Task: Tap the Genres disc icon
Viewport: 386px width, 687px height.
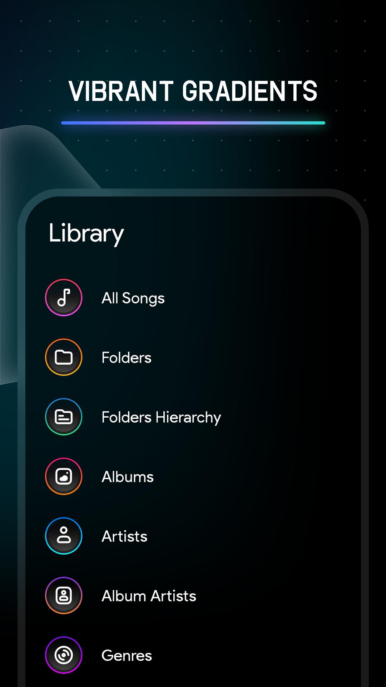Action: point(64,655)
